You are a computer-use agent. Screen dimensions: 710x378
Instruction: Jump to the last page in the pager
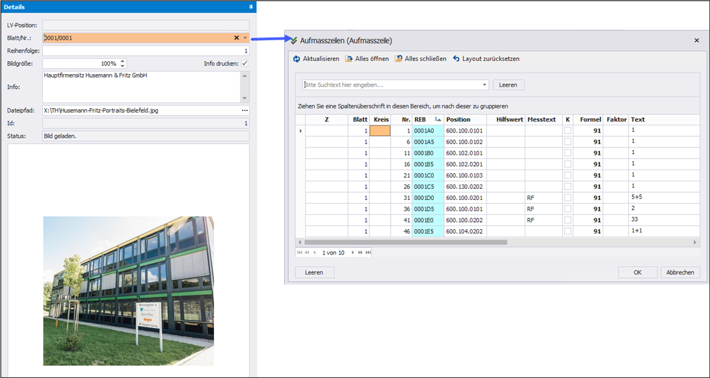(367, 253)
